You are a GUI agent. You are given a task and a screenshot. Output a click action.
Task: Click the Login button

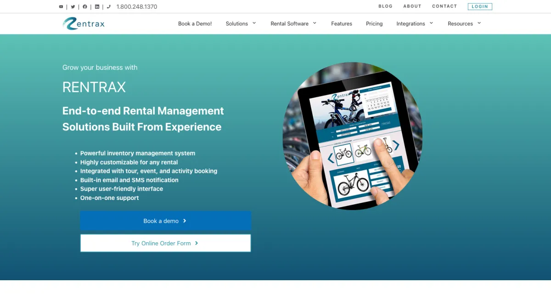(x=480, y=6)
